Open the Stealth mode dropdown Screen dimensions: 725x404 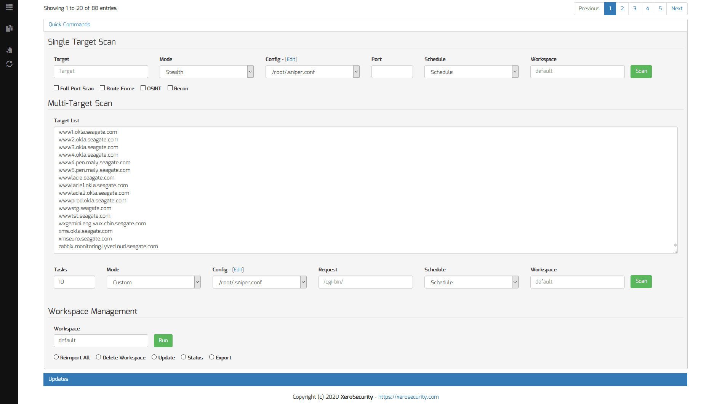[x=206, y=72]
